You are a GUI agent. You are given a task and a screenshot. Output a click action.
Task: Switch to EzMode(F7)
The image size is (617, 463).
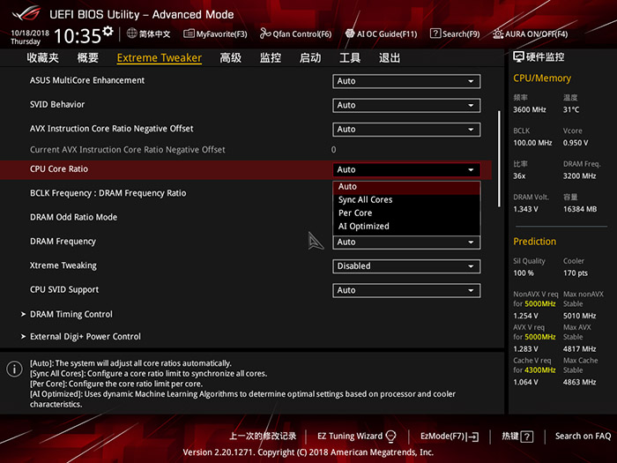coord(449,436)
